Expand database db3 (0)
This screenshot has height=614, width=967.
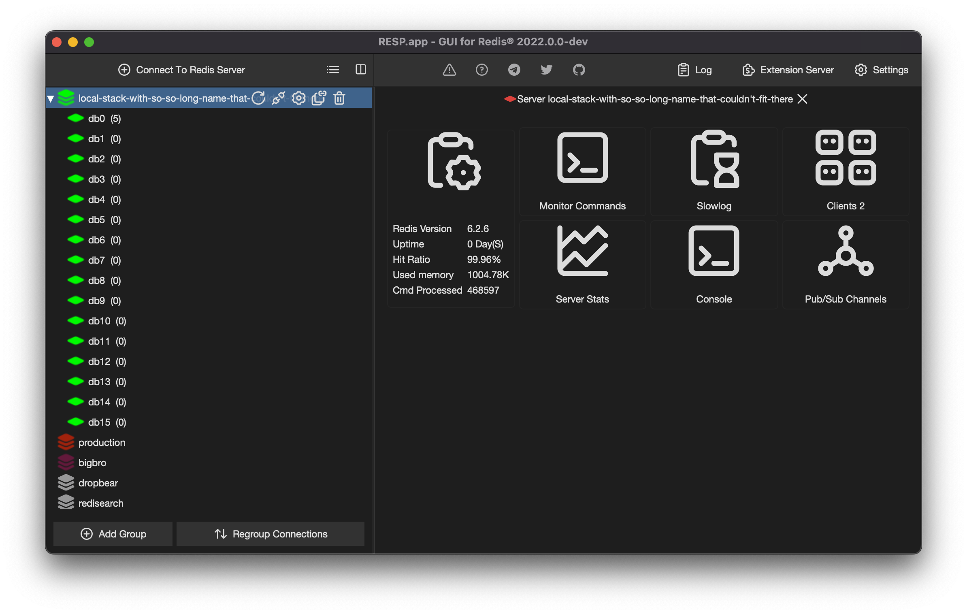[x=209, y=179]
